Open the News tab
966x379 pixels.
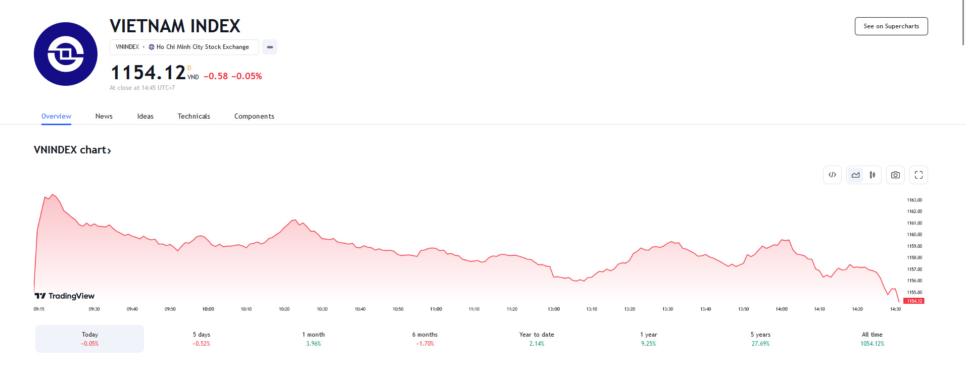click(x=104, y=116)
